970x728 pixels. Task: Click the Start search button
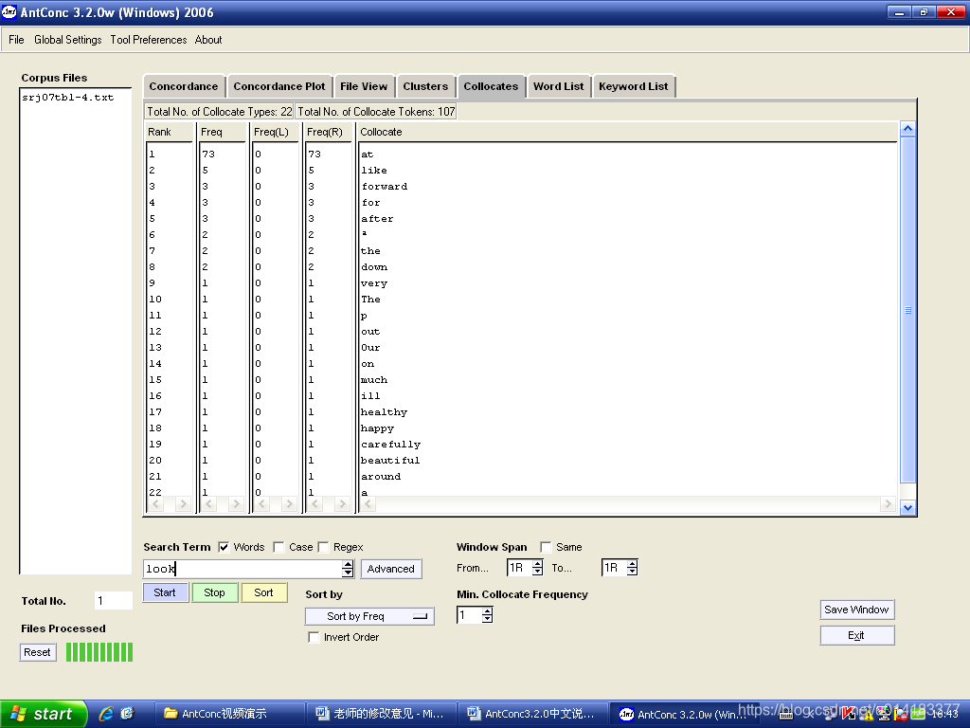click(165, 592)
